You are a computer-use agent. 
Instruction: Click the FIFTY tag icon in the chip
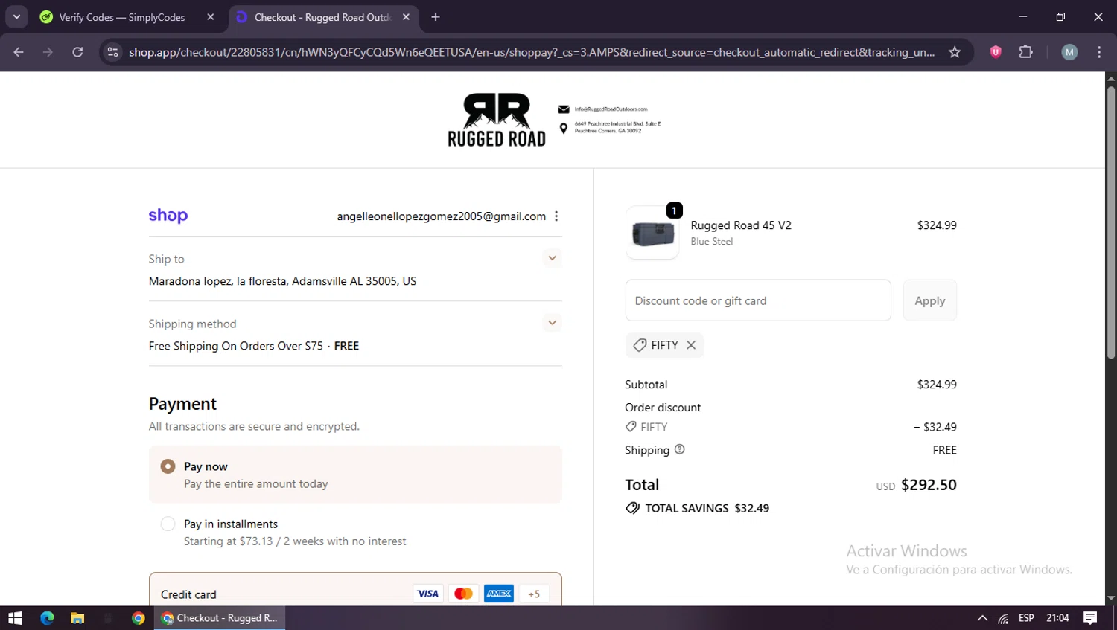pyautogui.click(x=640, y=345)
